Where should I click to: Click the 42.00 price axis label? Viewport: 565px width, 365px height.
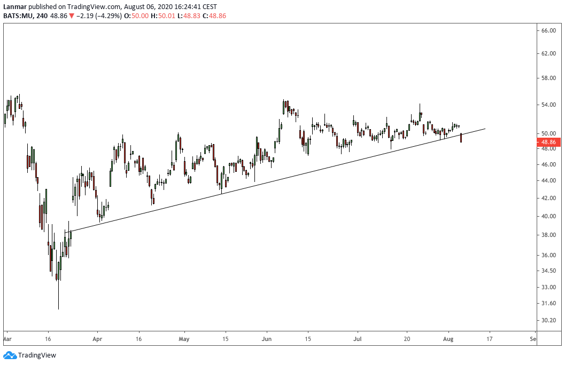coord(548,198)
